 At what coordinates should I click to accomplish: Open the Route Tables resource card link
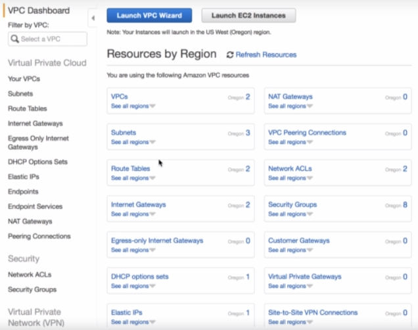tap(131, 169)
